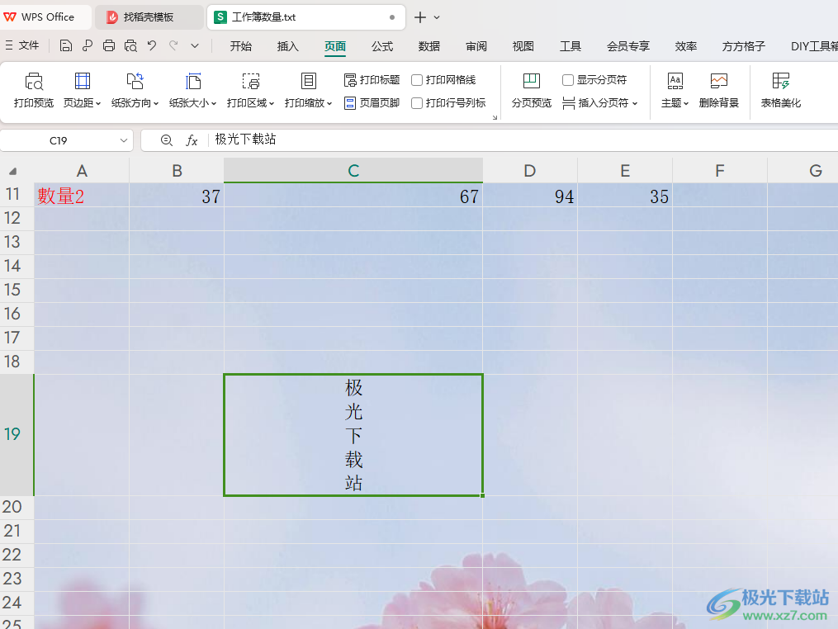838x629 pixels.
Task: Open header and footer (页眉页脚) settings
Action: pyautogui.click(x=372, y=103)
